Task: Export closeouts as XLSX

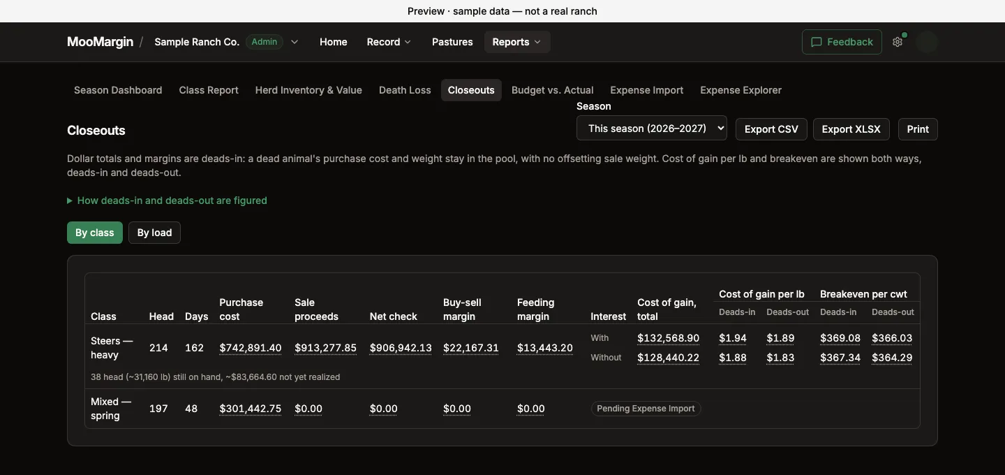Action: (x=851, y=129)
